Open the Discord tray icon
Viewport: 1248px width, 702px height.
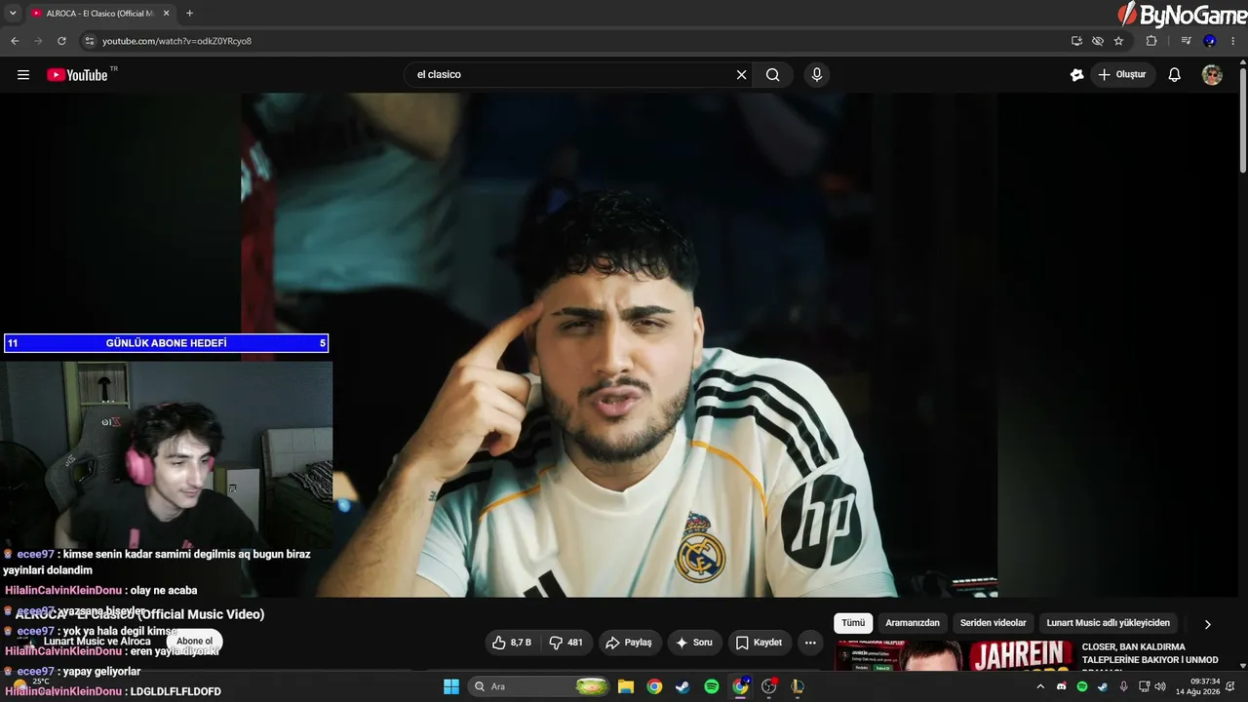coord(1062,686)
